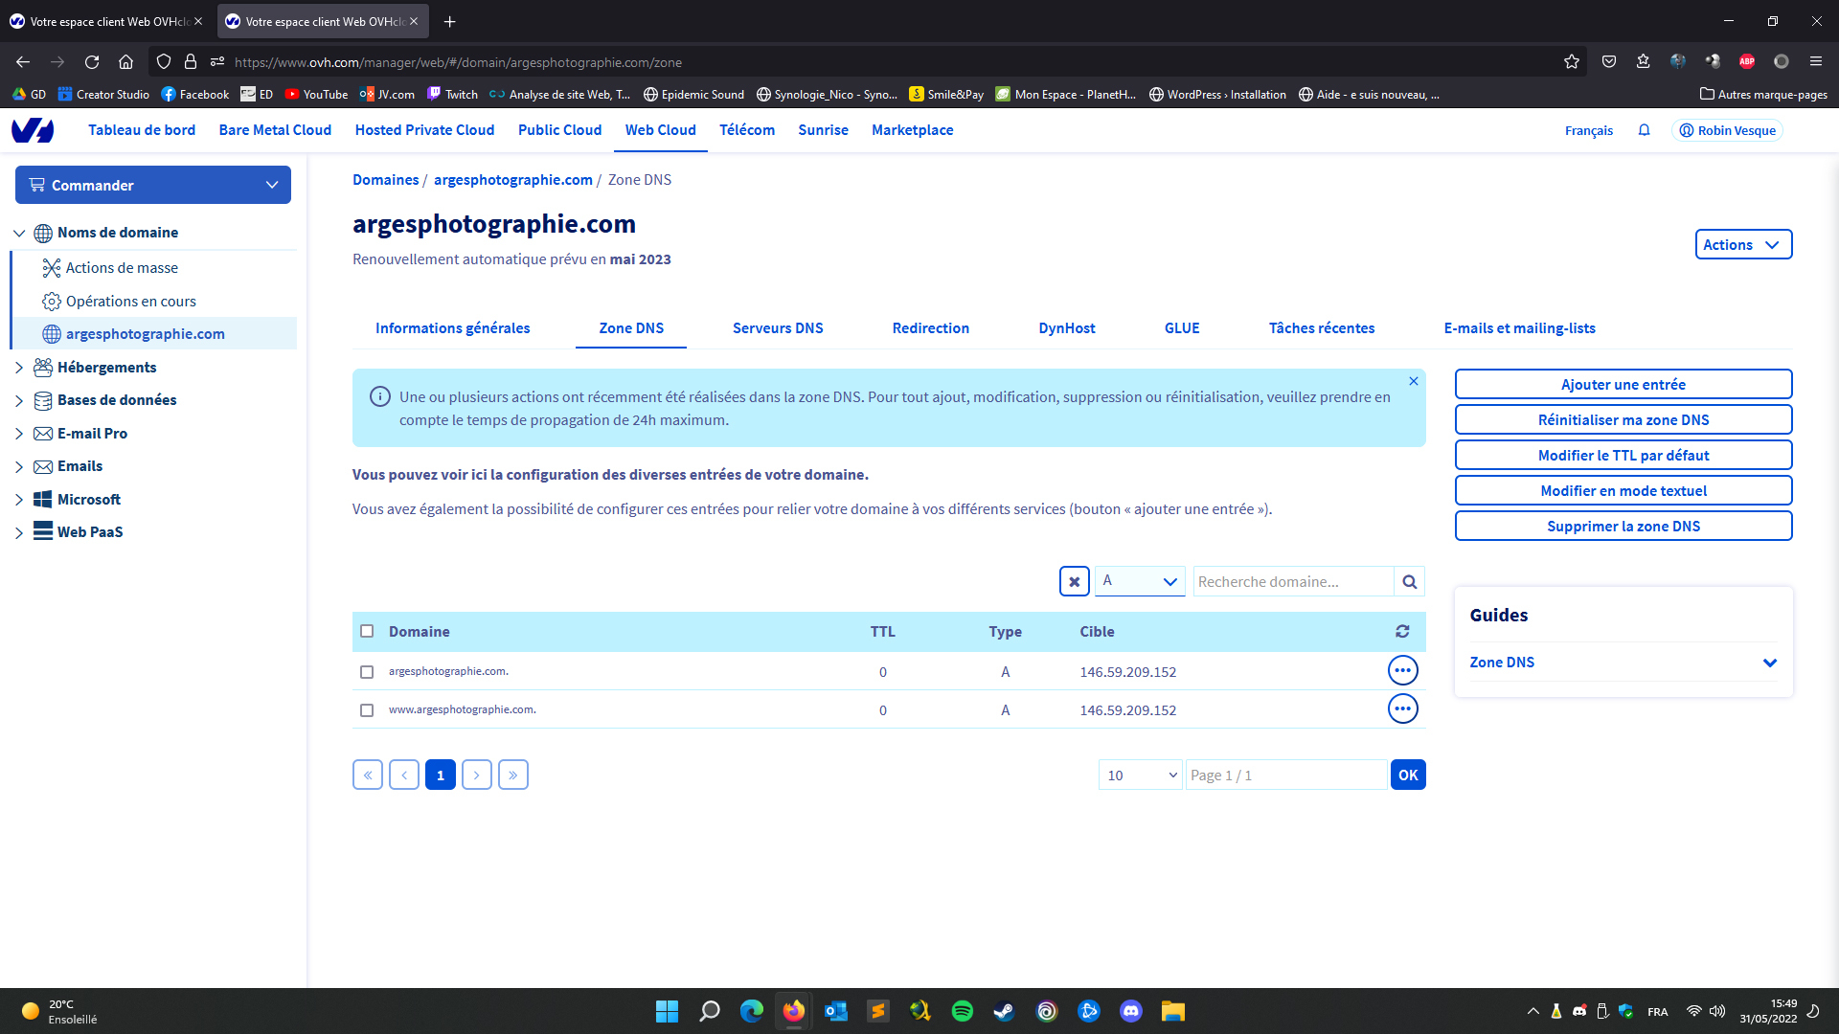Open the Public Cloud menu item

click(x=559, y=130)
